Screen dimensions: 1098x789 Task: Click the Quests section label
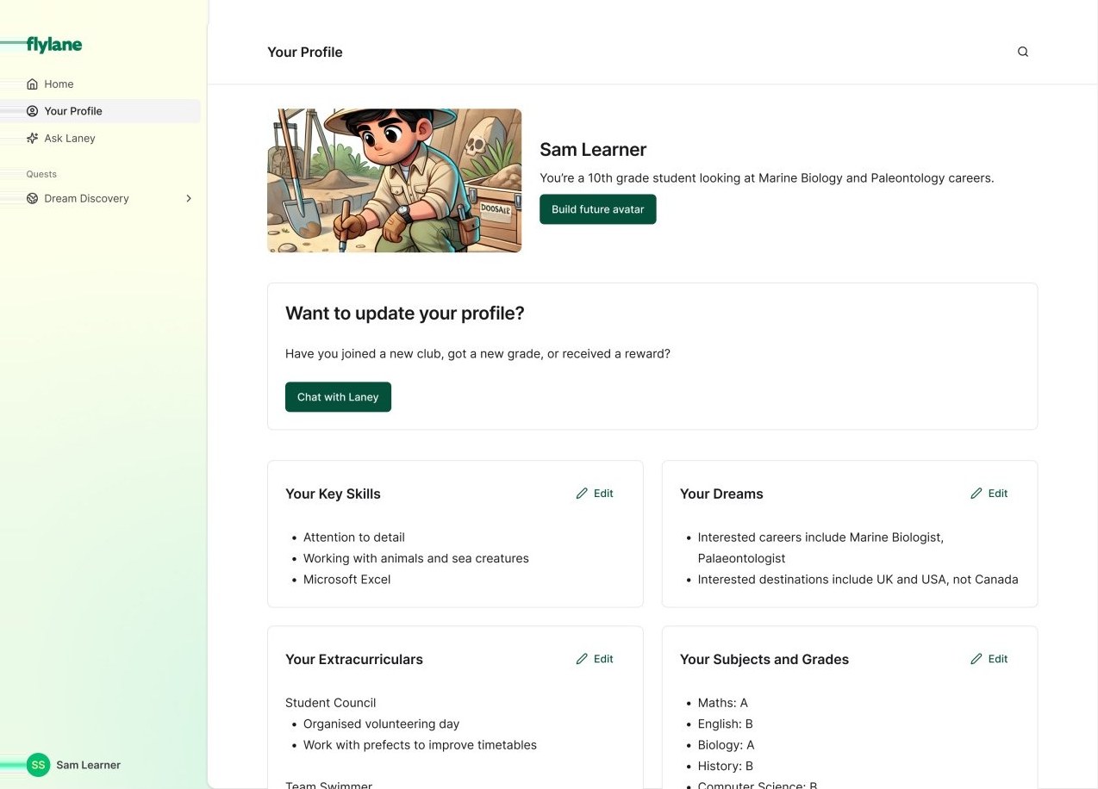point(41,174)
